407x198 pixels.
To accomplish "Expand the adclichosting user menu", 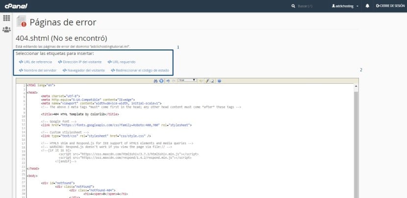I will [x=345, y=6].
